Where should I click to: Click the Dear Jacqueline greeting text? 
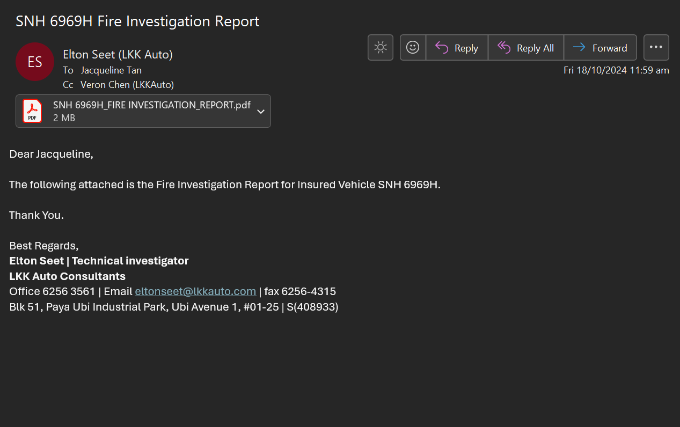tap(51, 154)
